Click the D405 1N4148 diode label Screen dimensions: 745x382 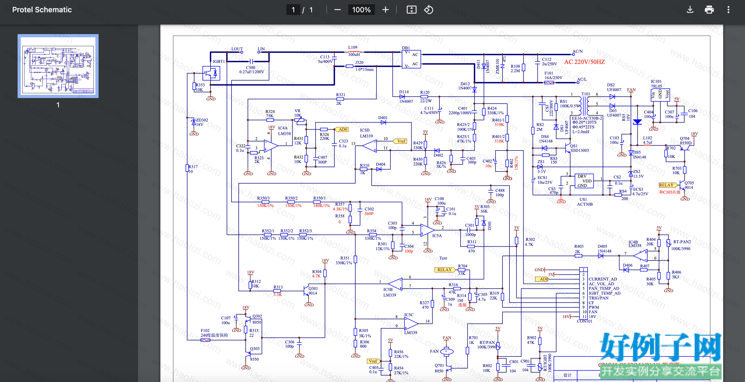click(x=604, y=249)
